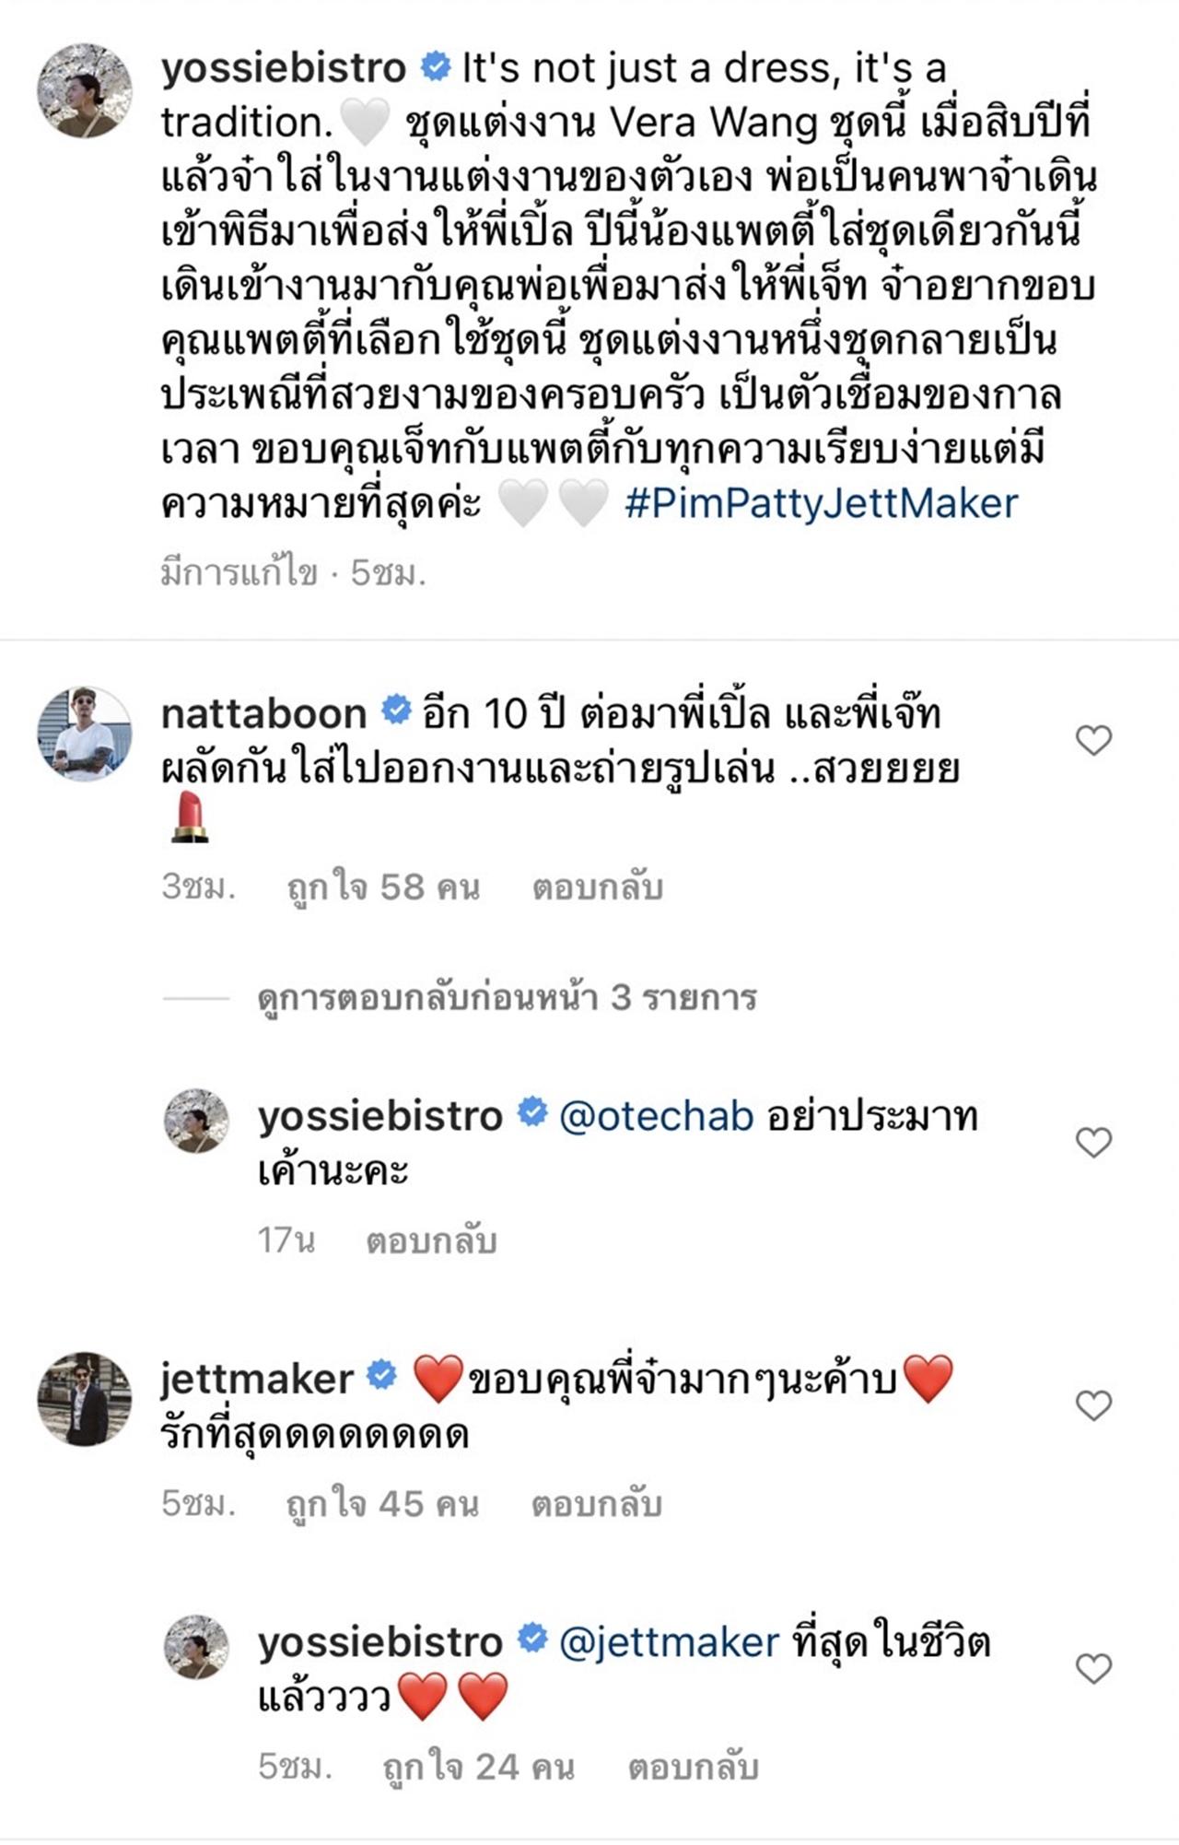Screen dimensions: 1179x1845
Task: Like yossiebistro's reply to @jettmaker
Action: (x=1093, y=1668)
